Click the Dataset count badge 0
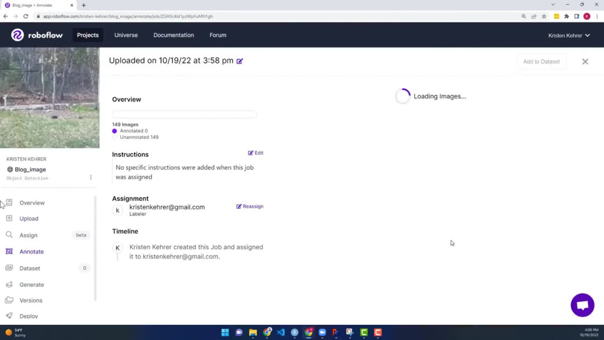604x340 pixels. click(85, 268)
